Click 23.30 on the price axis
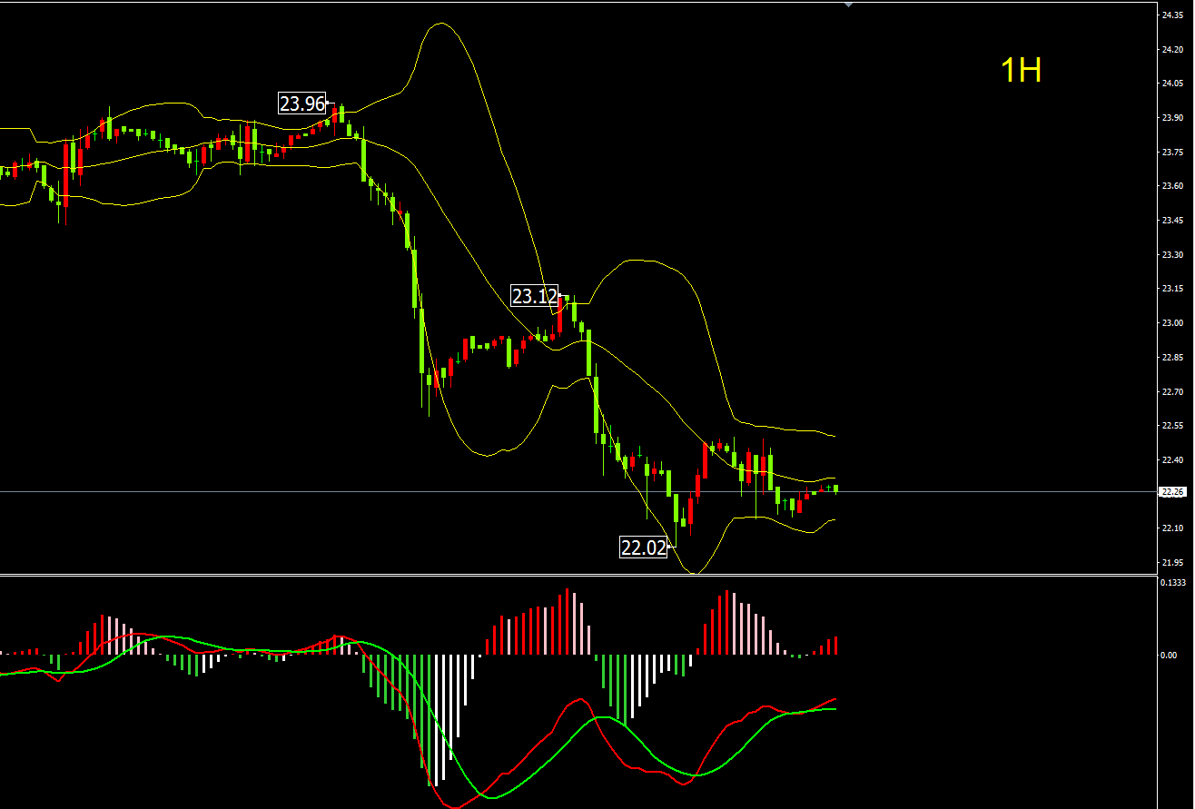1195x809 pixels. pyautogui.click(x=1172, y=255)
